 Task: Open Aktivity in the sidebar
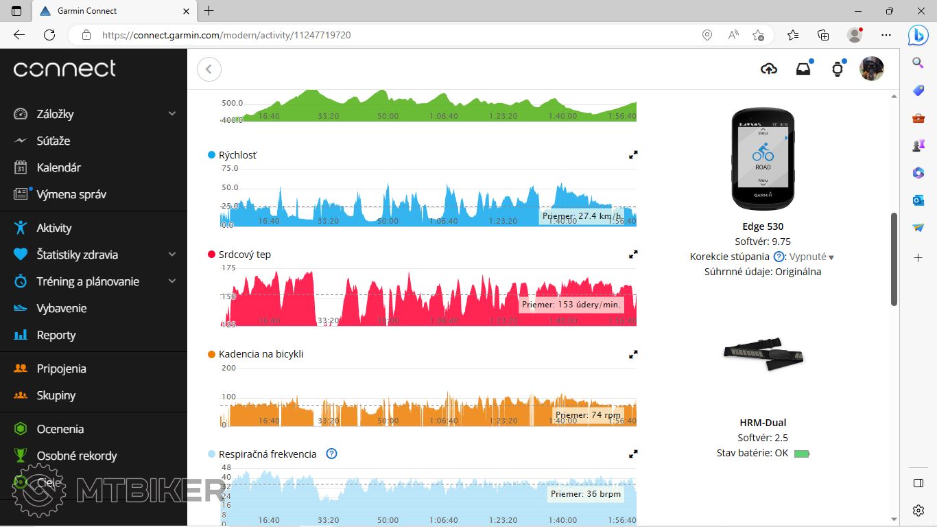coord(54,228)
